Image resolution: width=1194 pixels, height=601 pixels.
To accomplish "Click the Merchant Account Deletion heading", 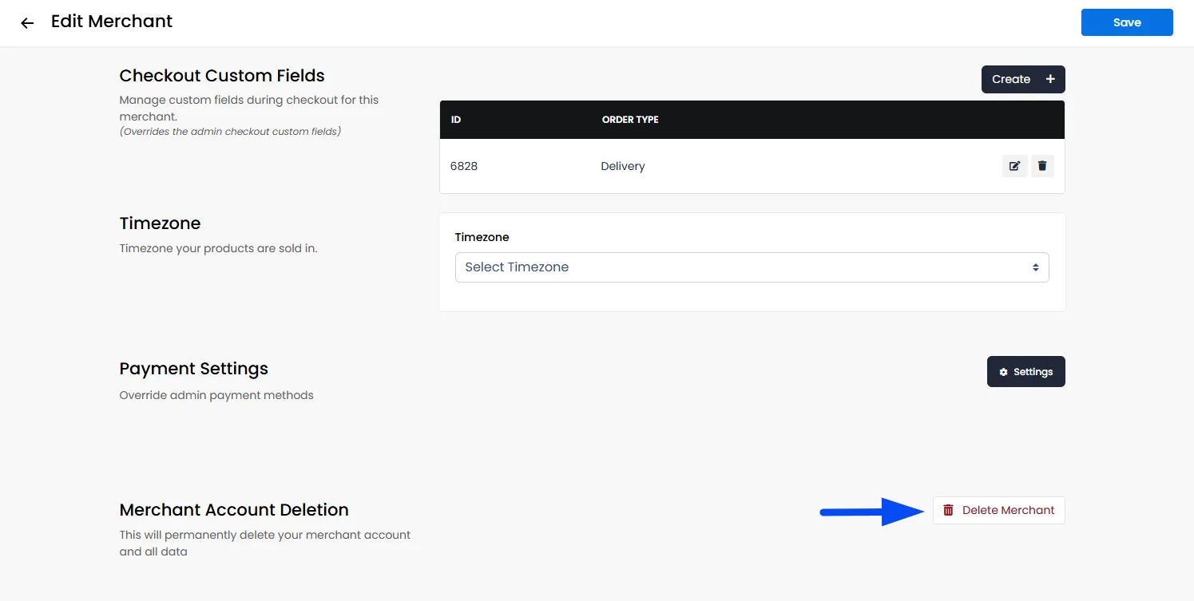I will 234,510.
